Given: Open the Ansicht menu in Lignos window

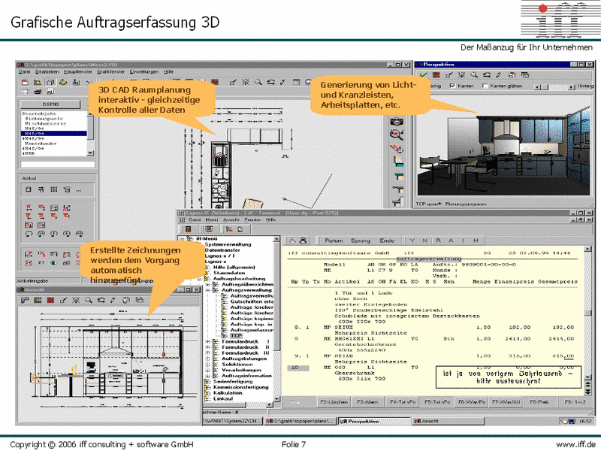Looking at the screenshot, I should tap(231, 219).
